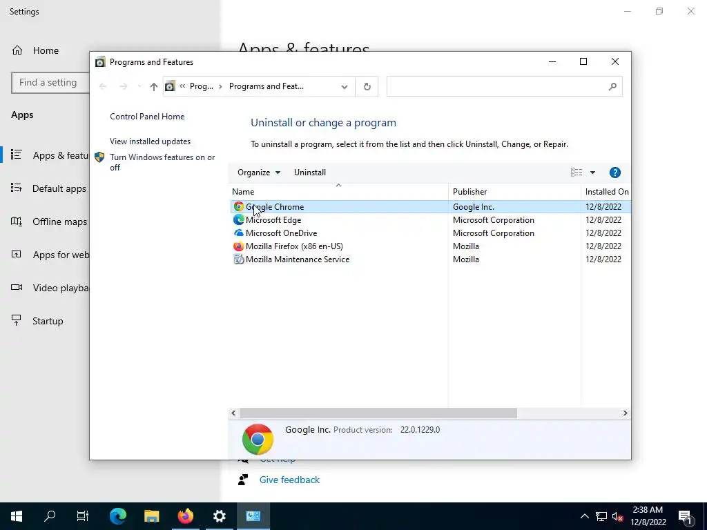
Task: Click the Microsoft OneDrive cloud icon in list
Action: 238,233
